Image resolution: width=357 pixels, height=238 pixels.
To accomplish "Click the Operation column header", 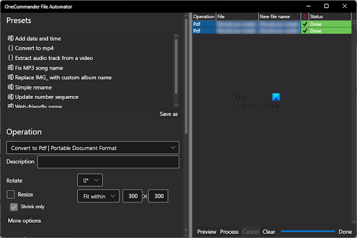I will [204, 17].
